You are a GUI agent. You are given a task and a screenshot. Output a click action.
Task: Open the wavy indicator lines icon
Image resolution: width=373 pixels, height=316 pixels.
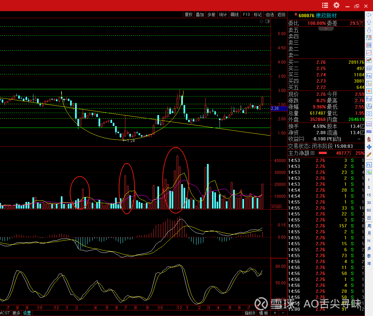(x=369, y=124)
